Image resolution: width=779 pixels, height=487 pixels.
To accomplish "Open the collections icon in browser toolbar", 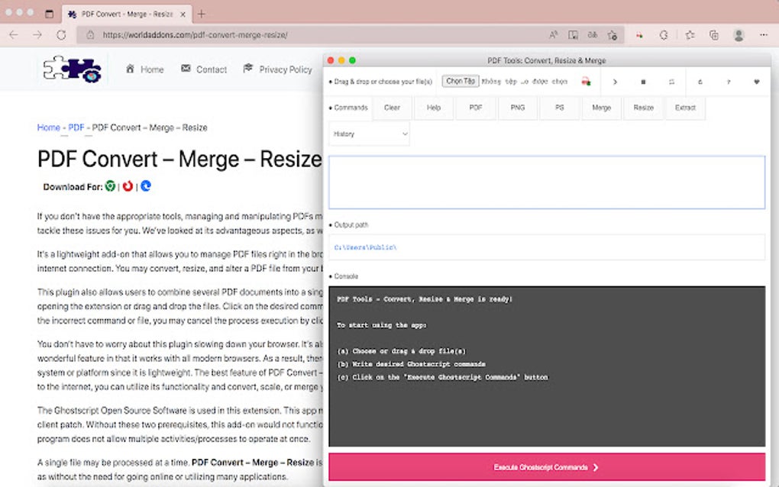I will pos(714,35).
